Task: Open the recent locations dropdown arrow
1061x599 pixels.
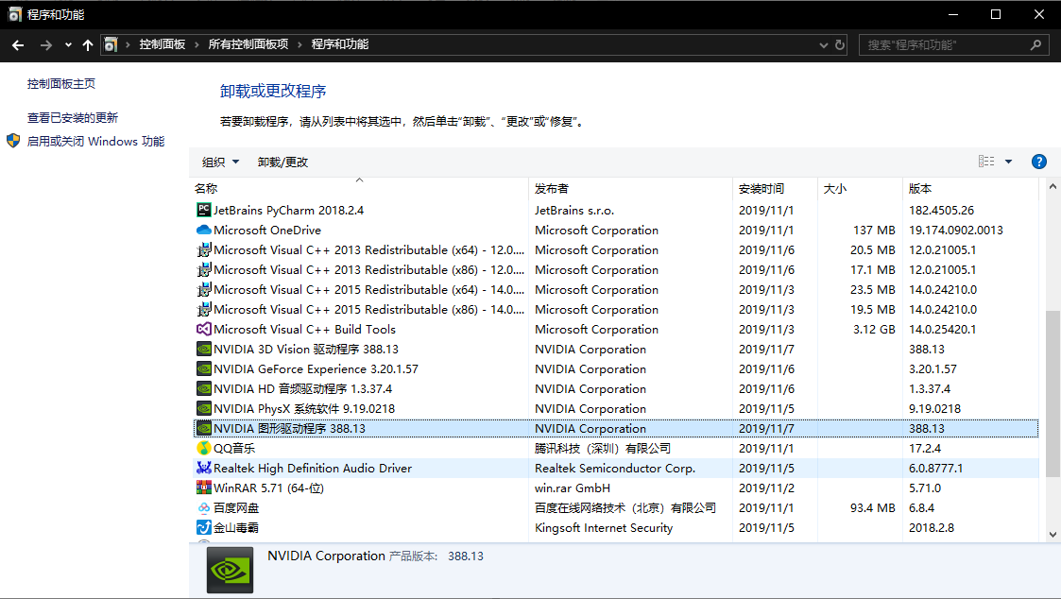Action: 68,44
